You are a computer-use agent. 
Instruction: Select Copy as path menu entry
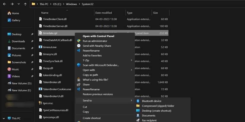90,75
